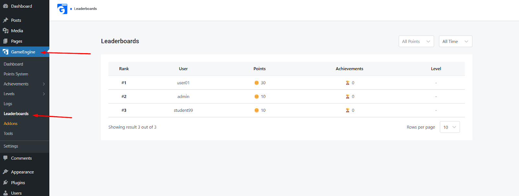Click the coin icon in admin row
Screen dimensions: 519x196
point(257,97)
